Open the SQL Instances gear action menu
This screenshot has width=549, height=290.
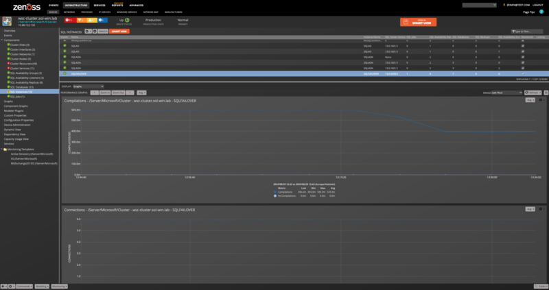click(88, 32)
